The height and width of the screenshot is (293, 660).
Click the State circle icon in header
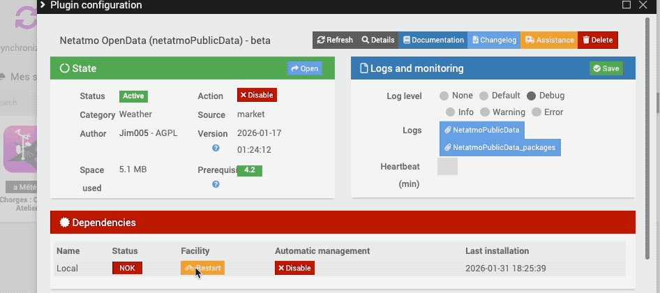pyautogui.click(x=64, y=68)
